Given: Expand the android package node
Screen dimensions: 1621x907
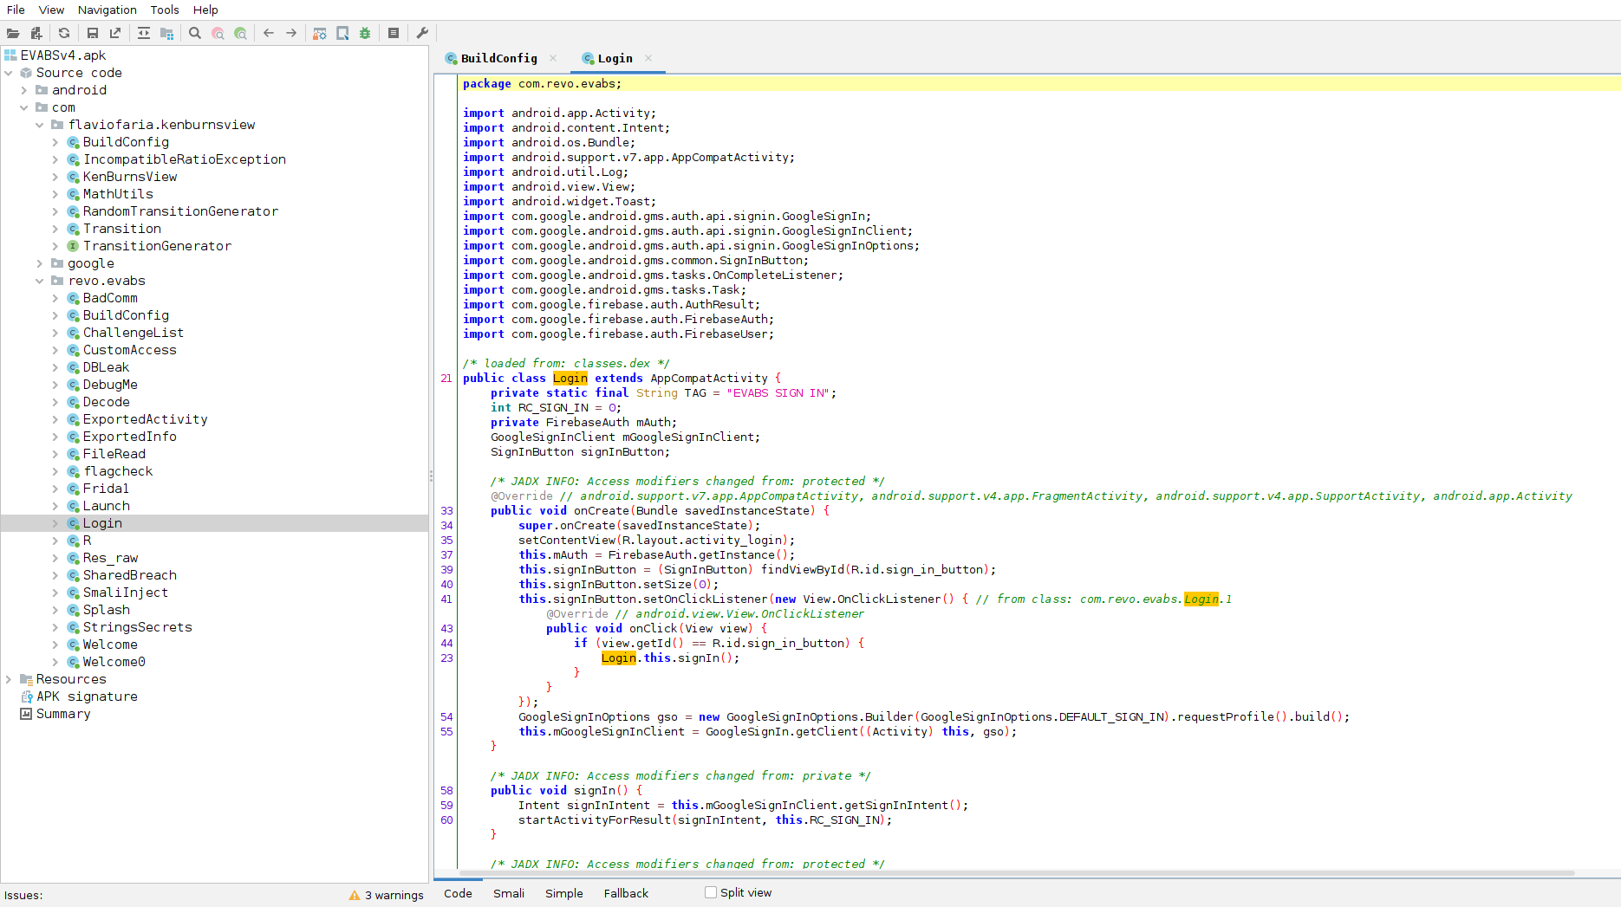Looking at the screenshot, I should pyautogui.click(x=24, y=90).
